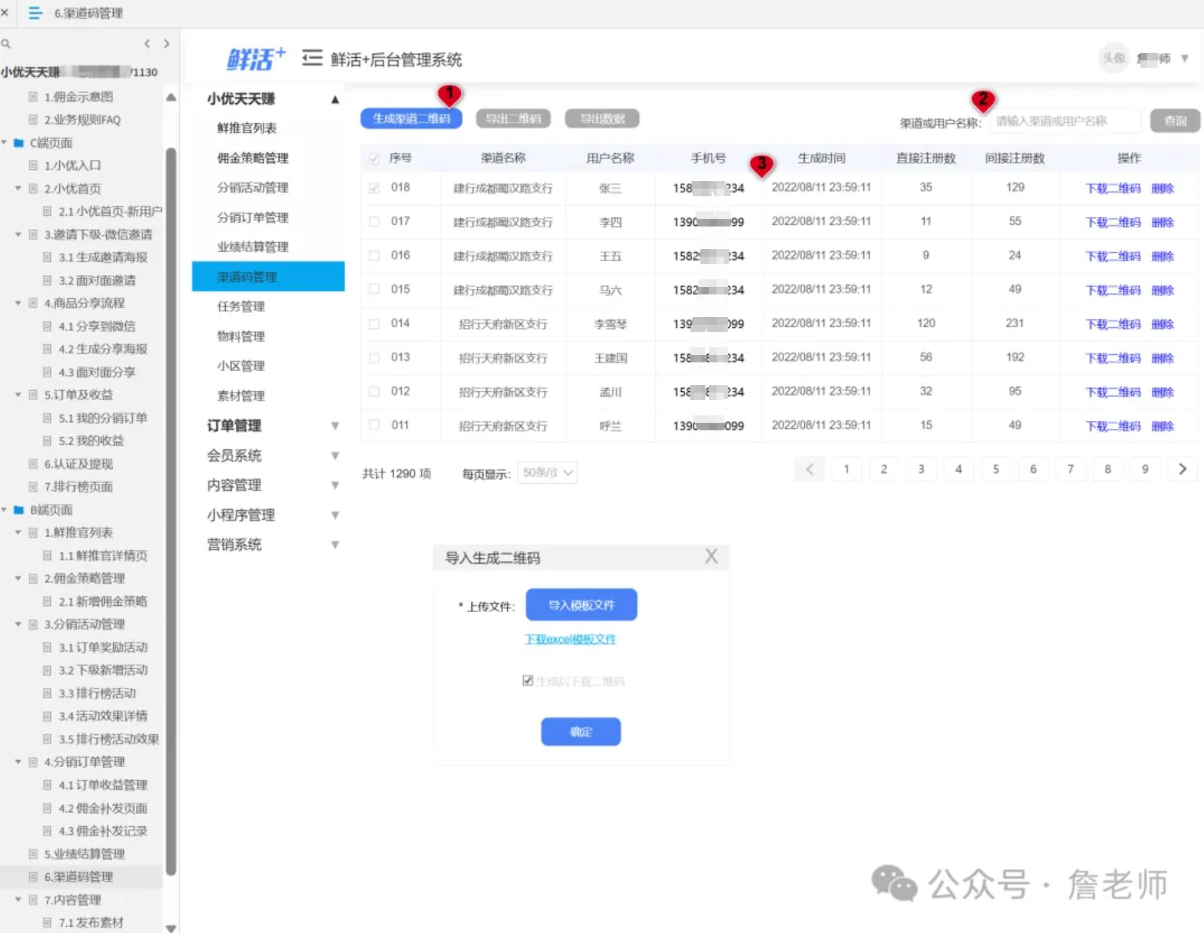This screenshot has width=1204, height=933.
Task: Open the 下载excel模板文件 link
Action: coord(570,639)
